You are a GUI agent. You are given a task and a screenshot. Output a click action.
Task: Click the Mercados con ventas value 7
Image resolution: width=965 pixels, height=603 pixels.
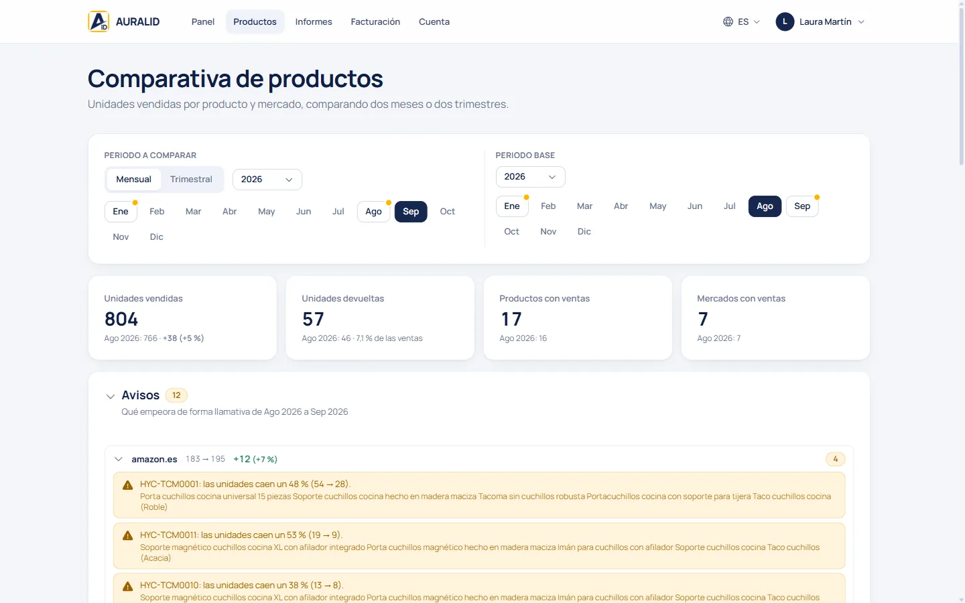click(x=703, y=319)
